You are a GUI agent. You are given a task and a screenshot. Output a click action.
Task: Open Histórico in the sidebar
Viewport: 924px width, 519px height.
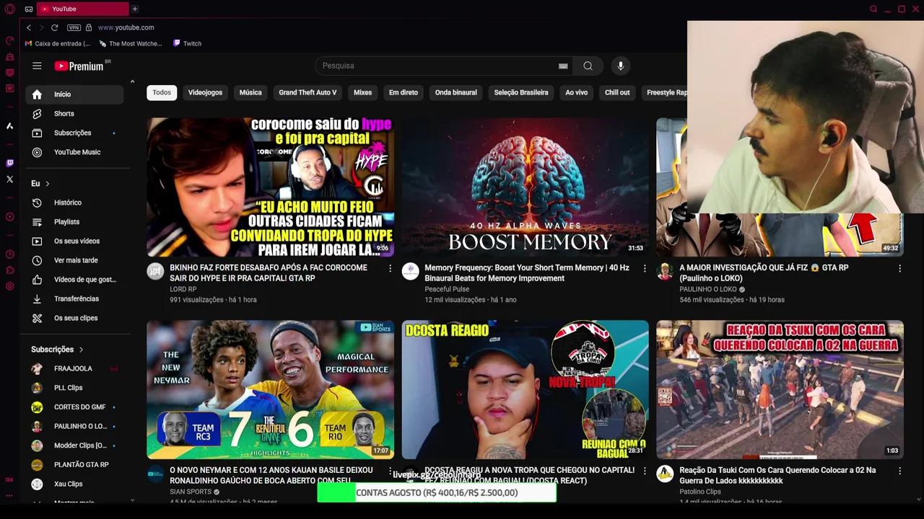click(x=74, y=203)
